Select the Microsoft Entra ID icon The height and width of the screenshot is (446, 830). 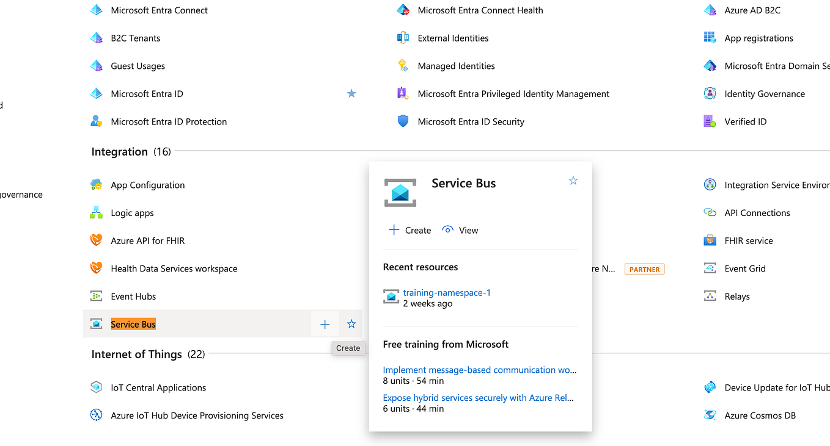coord(96,93)
